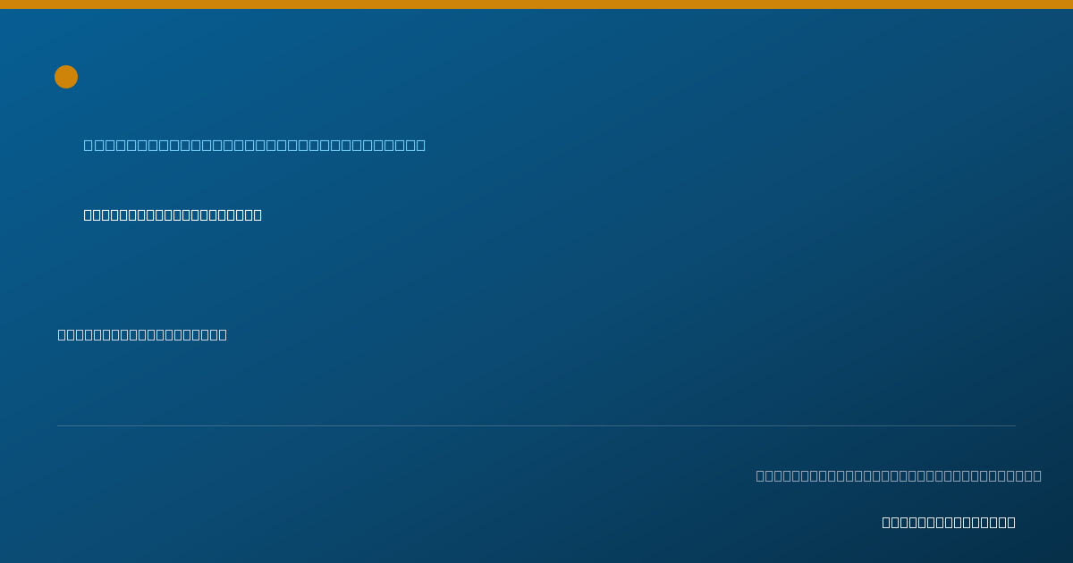Click the first box of the gray footer line
The height and width of the screenshot is (563, 1073).
pos(761,475)
